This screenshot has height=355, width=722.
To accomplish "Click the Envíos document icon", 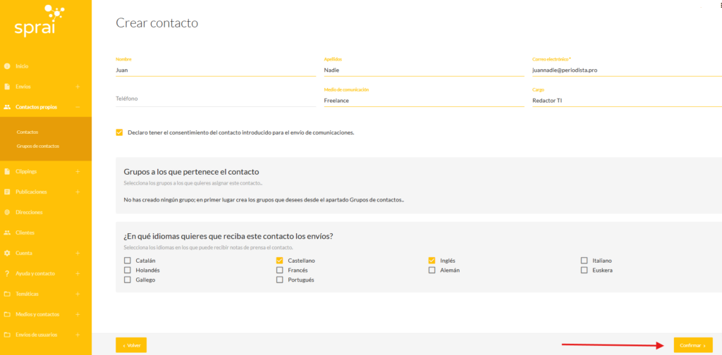I will (x=7, y=87).
